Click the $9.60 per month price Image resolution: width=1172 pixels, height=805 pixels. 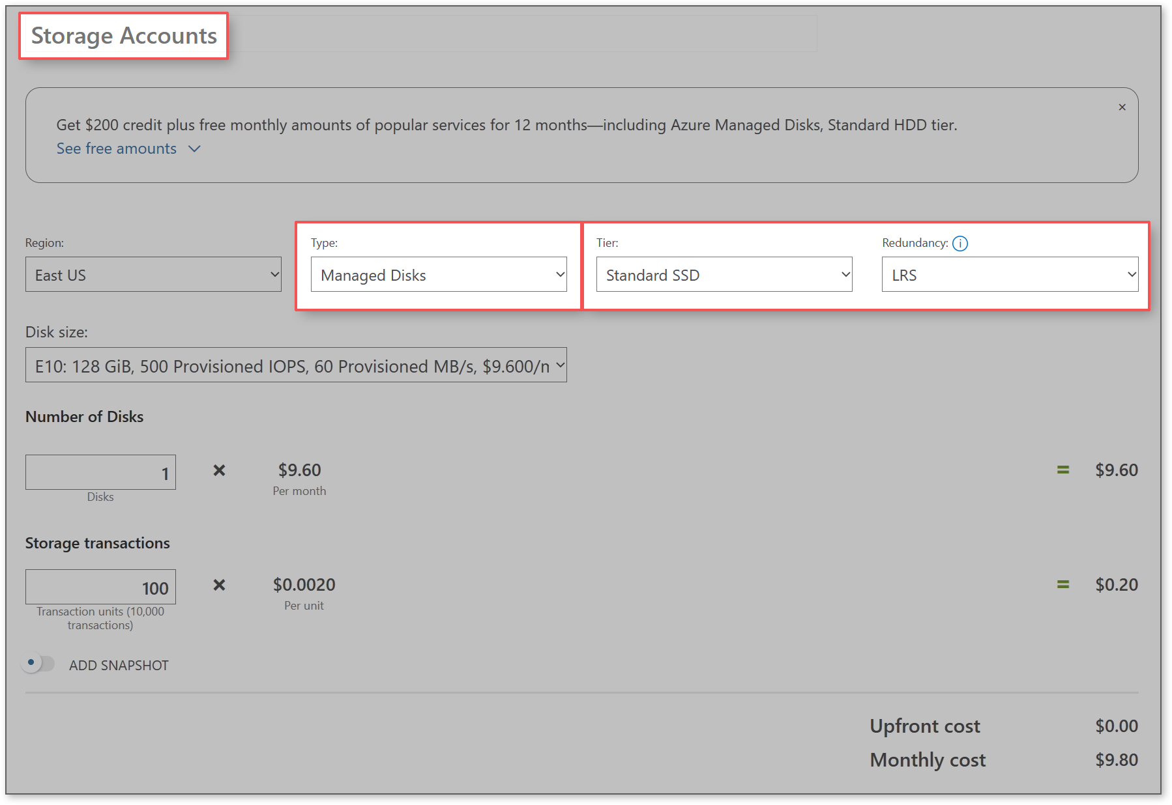pos(300,470)
